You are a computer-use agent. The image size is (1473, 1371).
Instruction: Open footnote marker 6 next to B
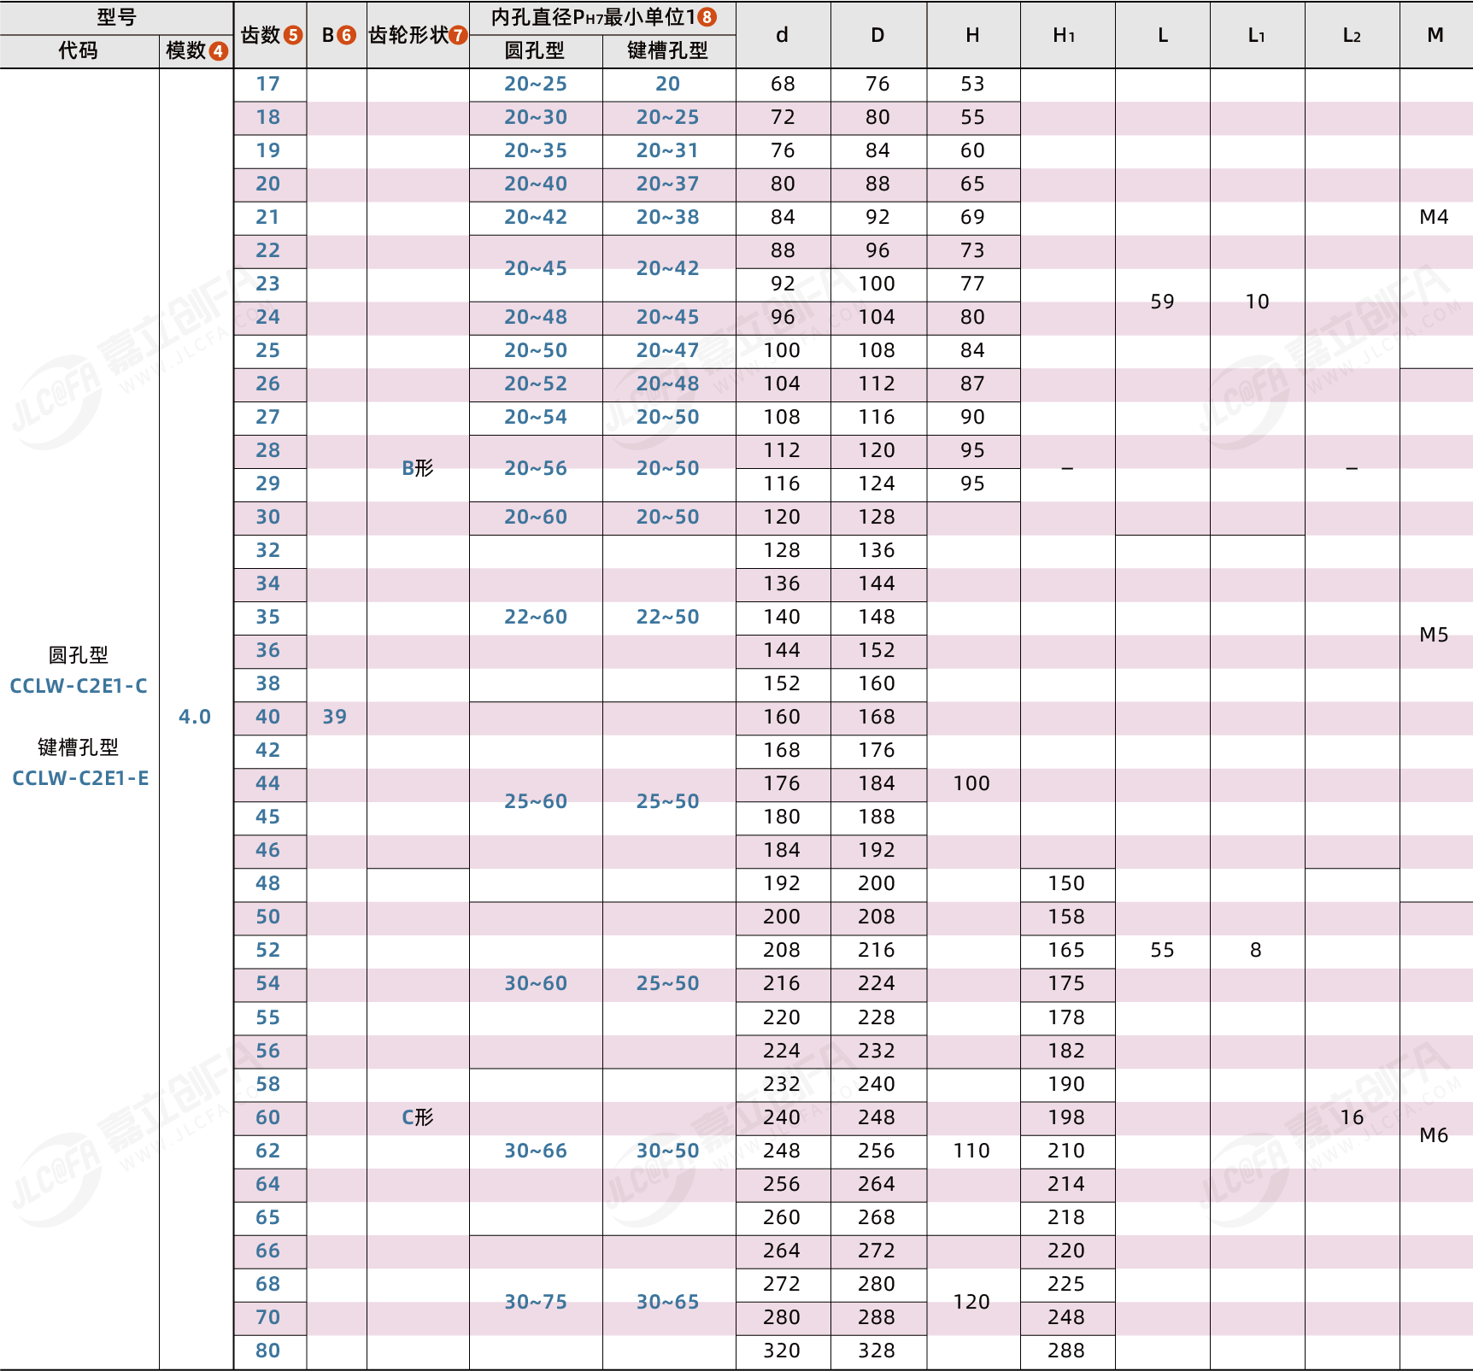(347, 35)
